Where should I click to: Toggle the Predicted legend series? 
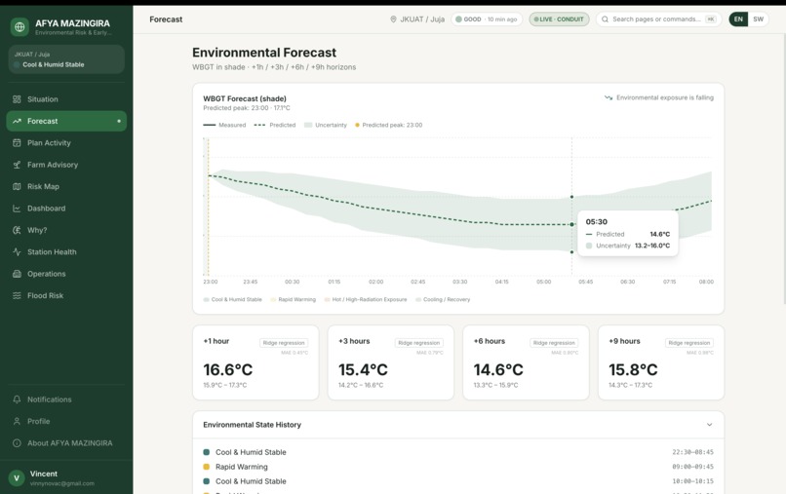click(x=275, y=125)
